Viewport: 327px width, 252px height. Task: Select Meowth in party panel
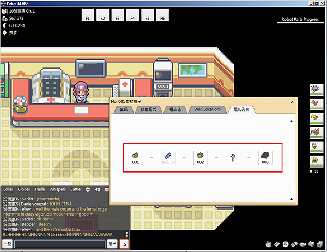[316, 147]
